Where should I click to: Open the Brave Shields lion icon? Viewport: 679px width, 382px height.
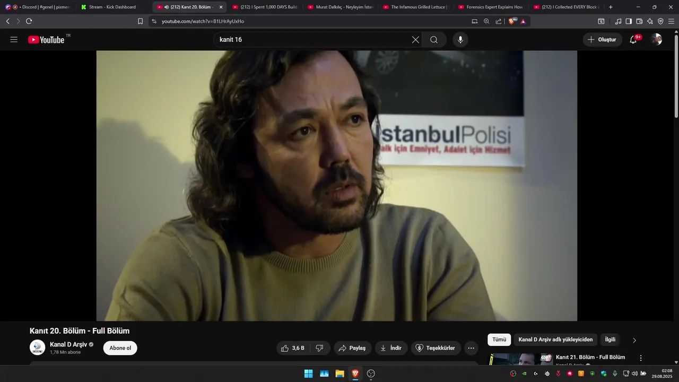click(x=512, y=21)
